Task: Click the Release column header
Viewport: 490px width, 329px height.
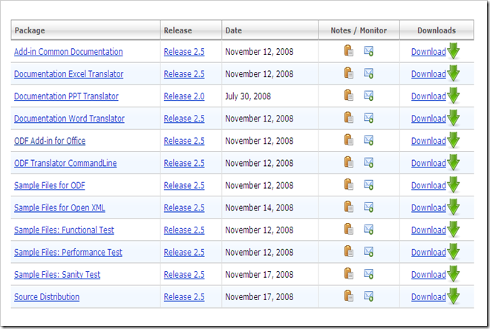Action: click(x=191, y=30)
